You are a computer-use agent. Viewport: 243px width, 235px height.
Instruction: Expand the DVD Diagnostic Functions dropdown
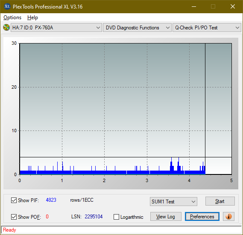pos(137,28)
